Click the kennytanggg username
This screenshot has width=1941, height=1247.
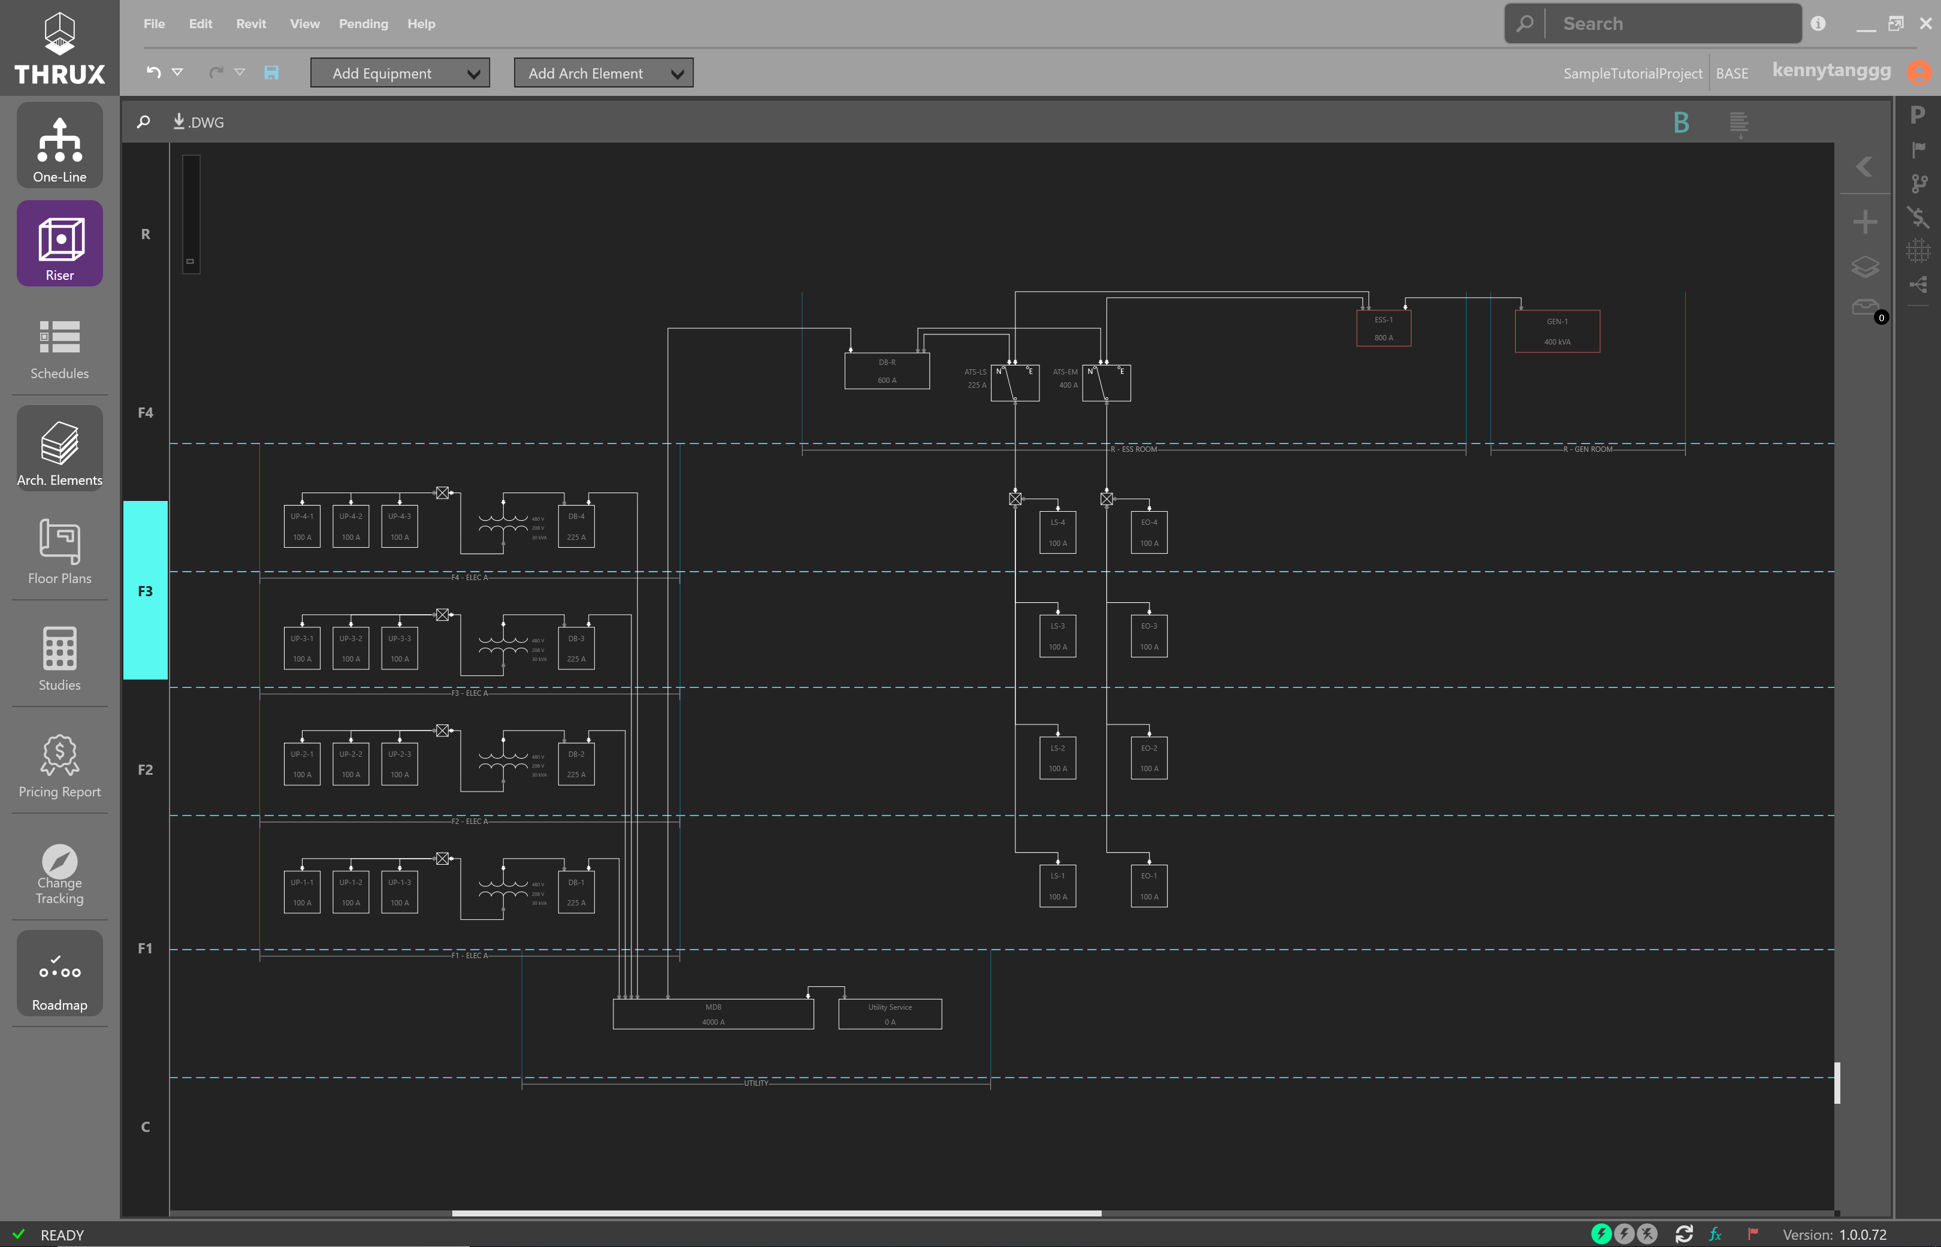click(1831, 71)
